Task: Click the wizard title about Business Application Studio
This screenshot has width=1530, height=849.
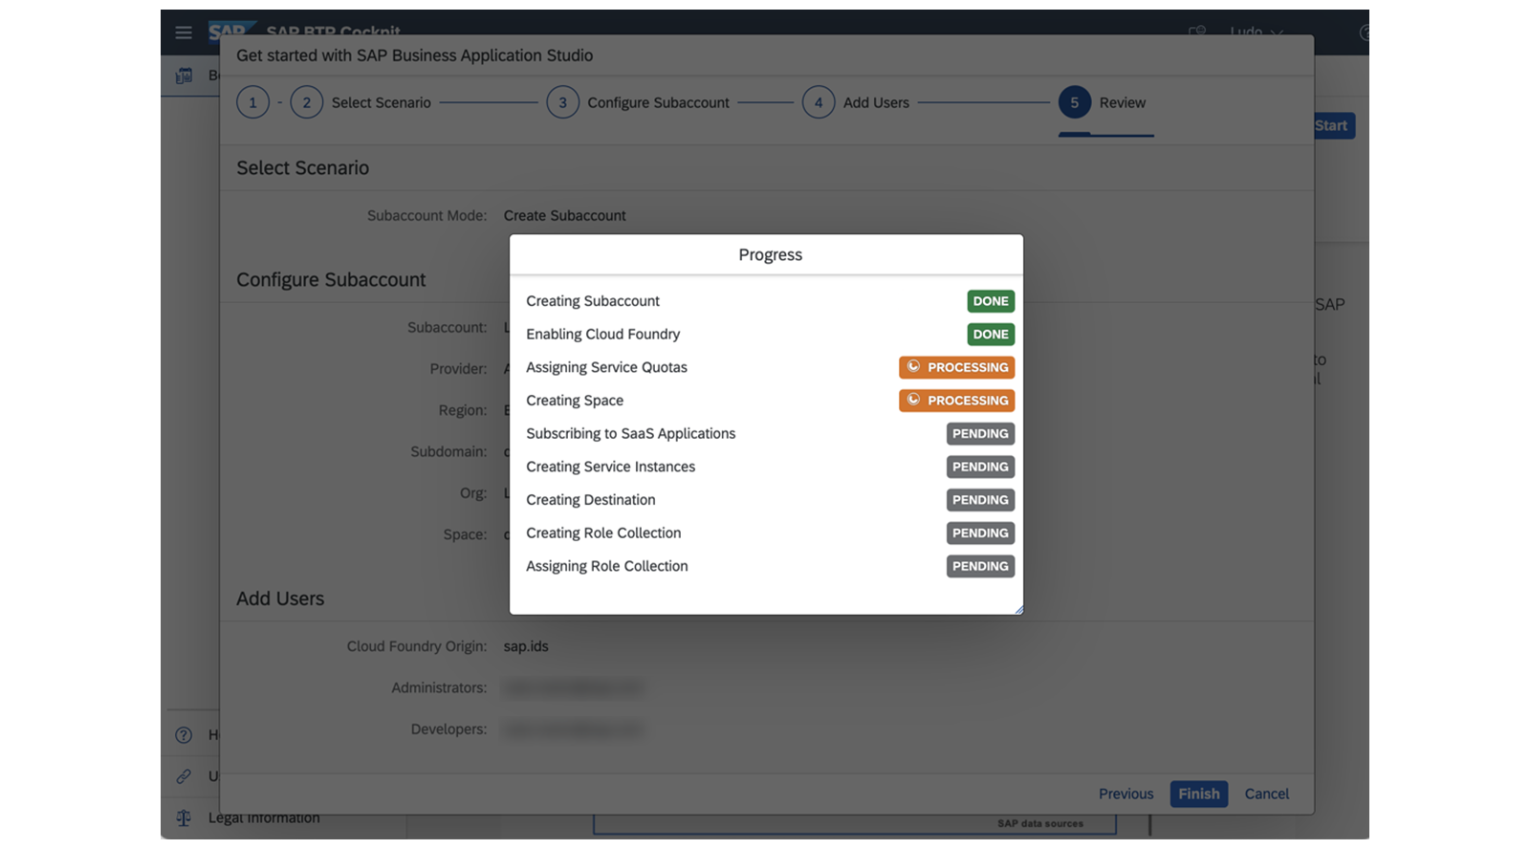Action: pos(414,55)
